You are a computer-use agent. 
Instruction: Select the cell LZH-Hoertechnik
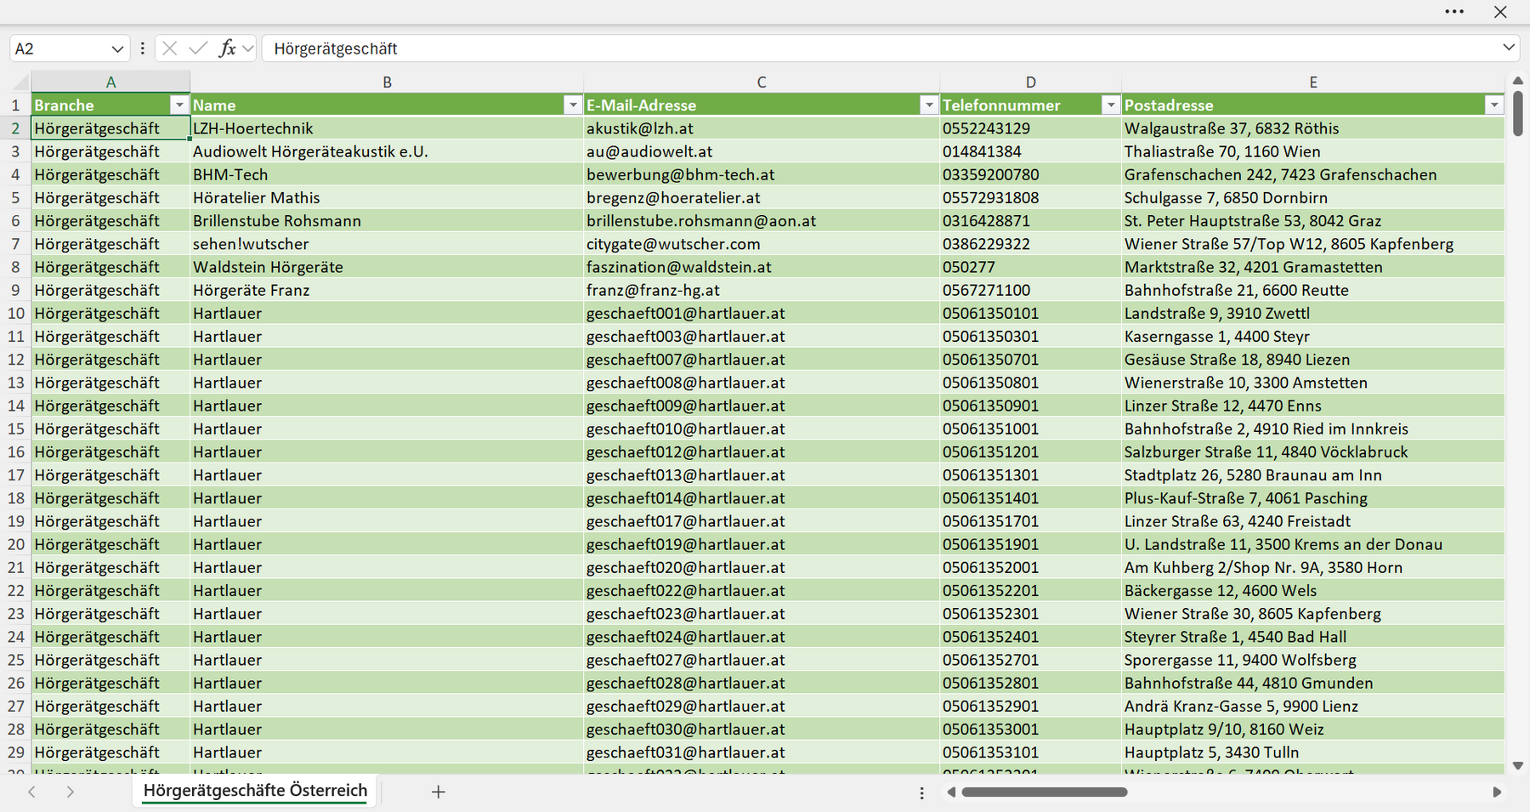coord(387,128)
